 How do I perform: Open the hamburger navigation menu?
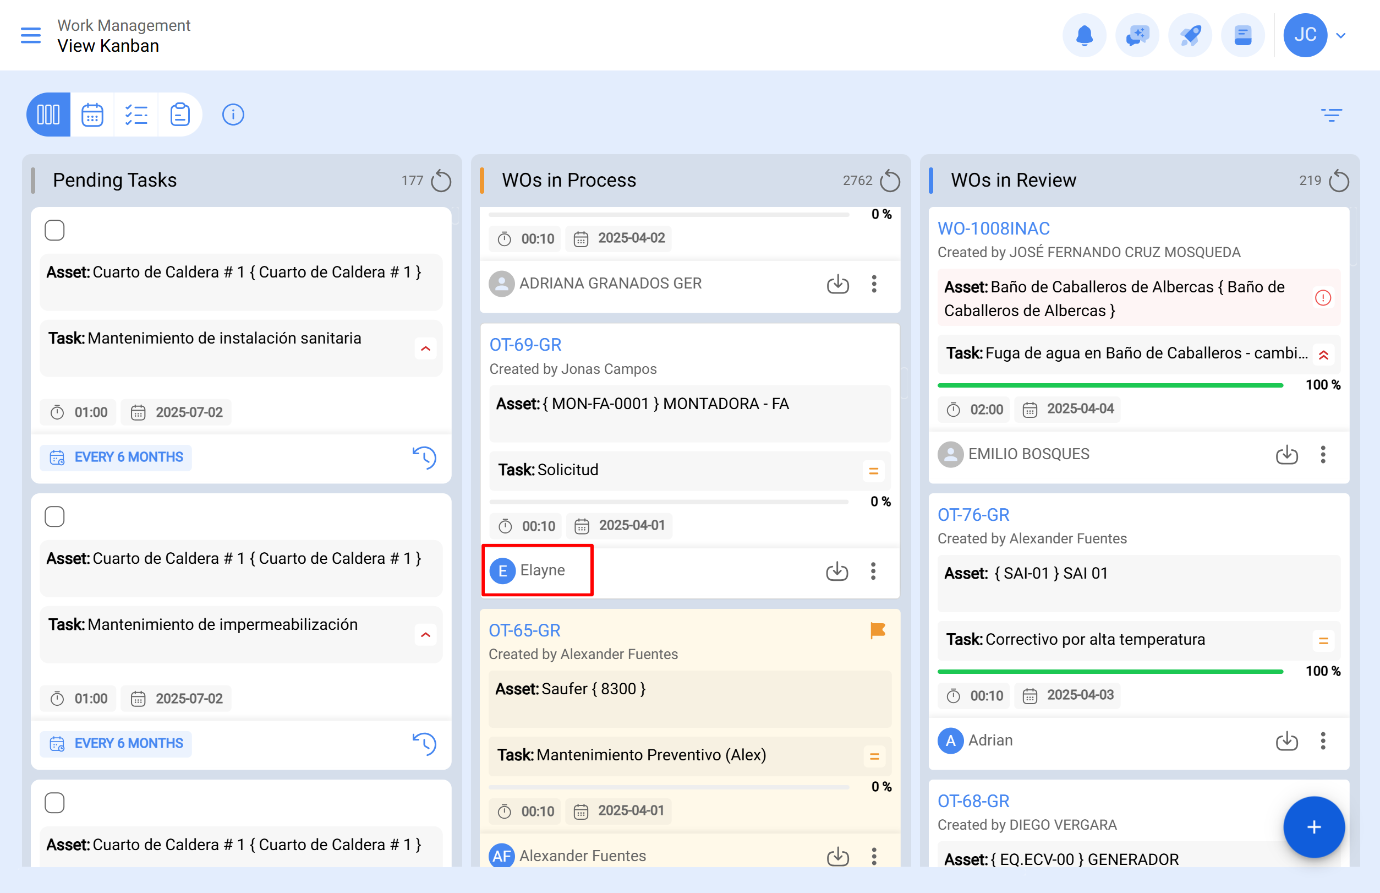point(31,35)
